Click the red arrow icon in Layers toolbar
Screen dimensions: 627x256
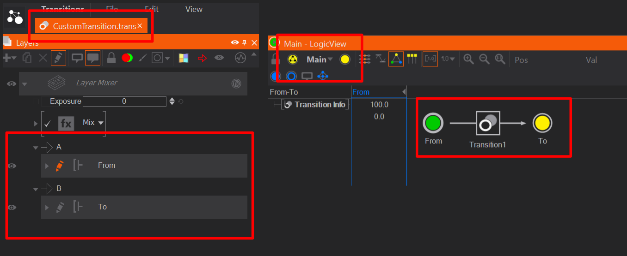click(202, 58)
